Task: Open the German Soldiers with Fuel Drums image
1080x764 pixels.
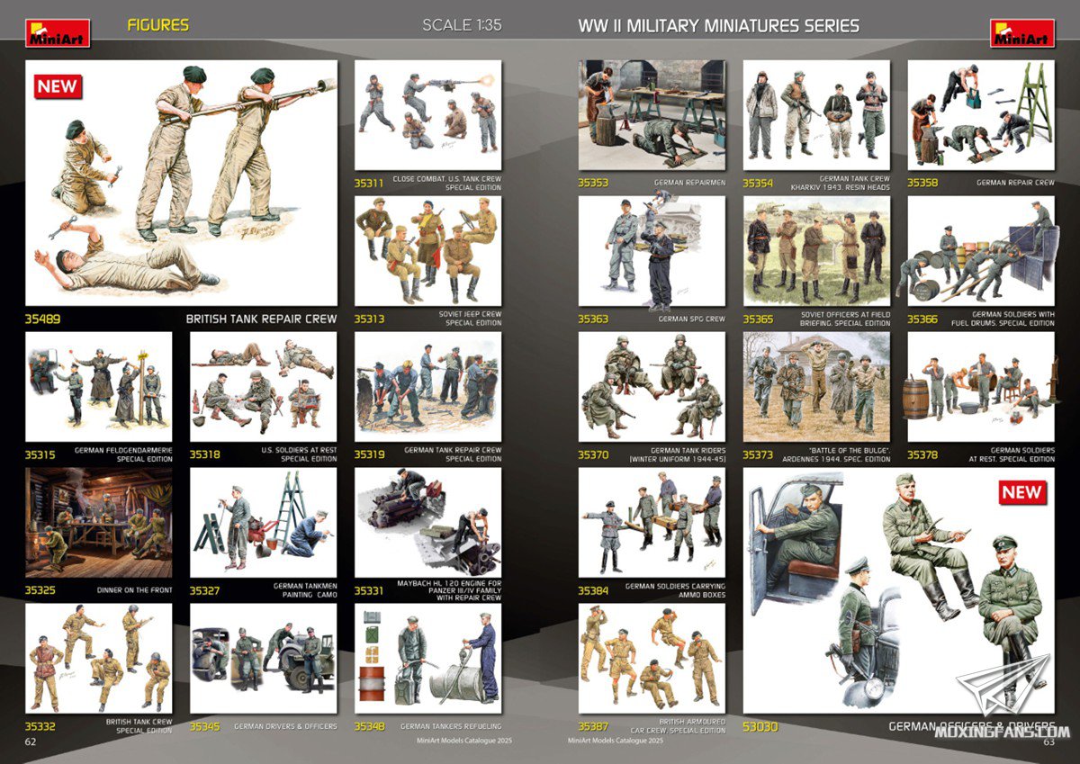Action: coord(981,251)
